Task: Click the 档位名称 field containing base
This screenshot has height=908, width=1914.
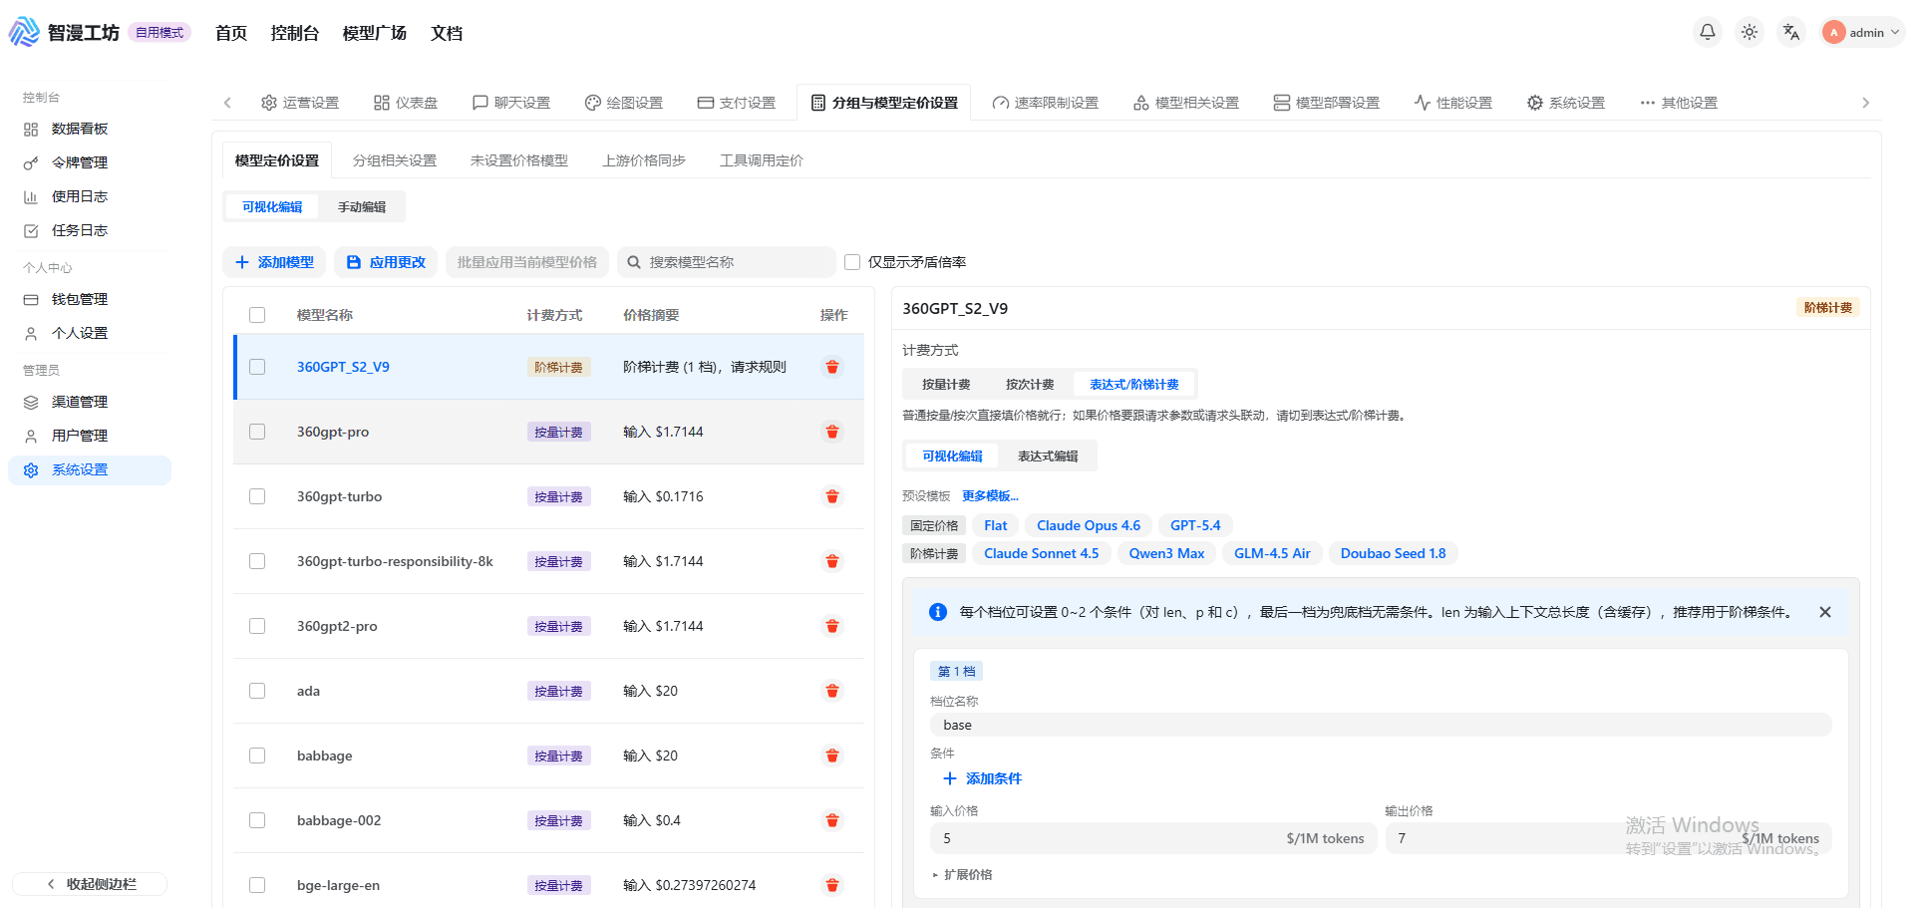Action: 1381,725
